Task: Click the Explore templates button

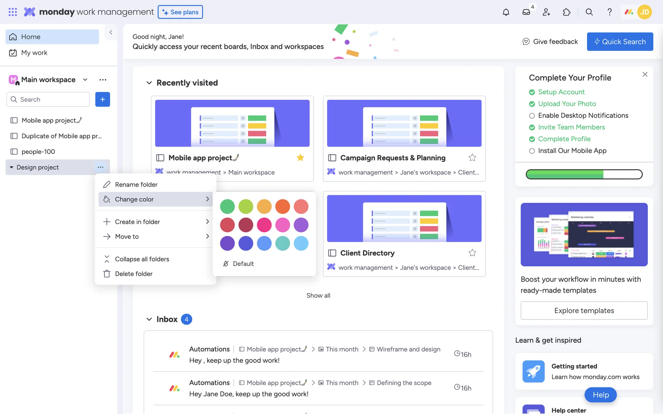Action: [x=584, y=310]
